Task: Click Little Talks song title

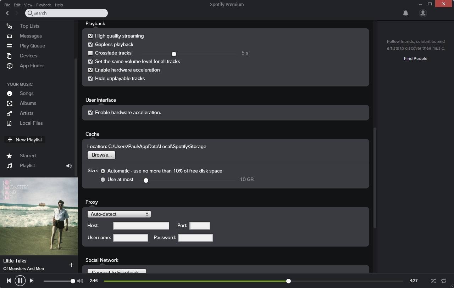Action: click(x=15, y=261)
